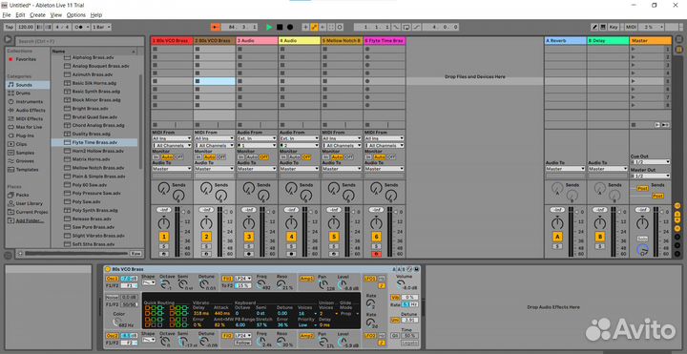
Task: Select the A Reverb return track header
Action: pyautogui.click(x=565, y=41)
